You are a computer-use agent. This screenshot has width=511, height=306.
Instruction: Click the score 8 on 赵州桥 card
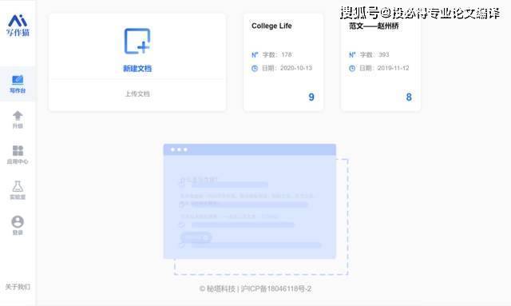coord(409,97)
